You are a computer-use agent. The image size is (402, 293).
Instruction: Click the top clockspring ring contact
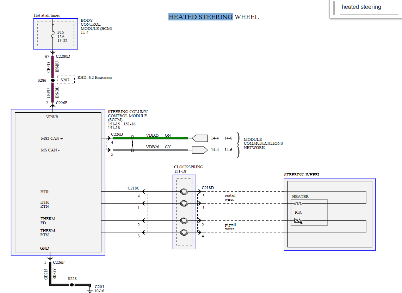(x=184, y=192)
